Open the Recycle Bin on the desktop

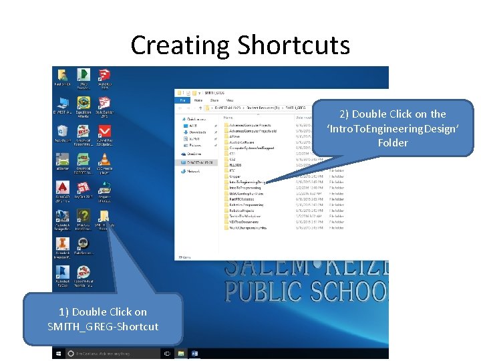point(63,134)
